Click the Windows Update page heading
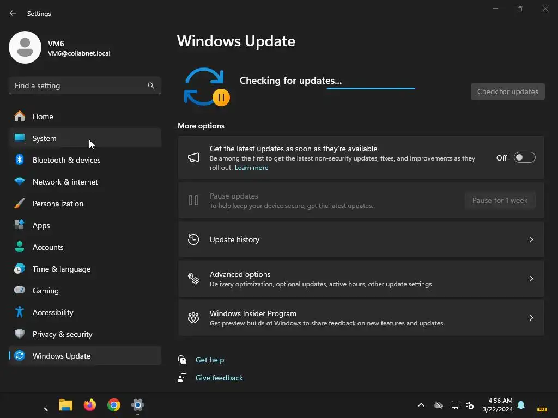This screenshot has width=558, height=418. coord(236,41)
